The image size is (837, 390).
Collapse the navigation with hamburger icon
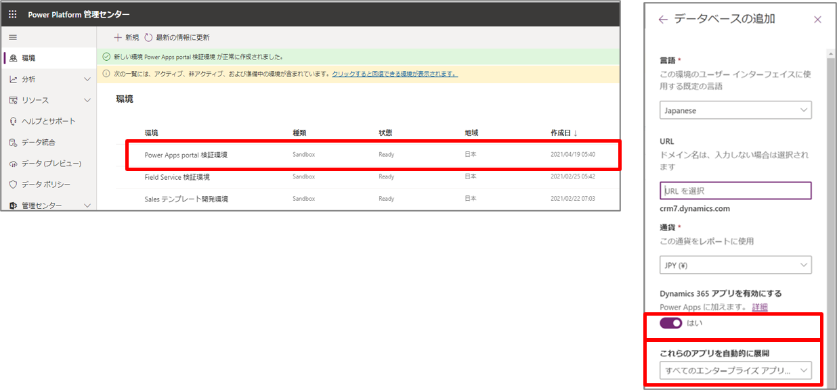coord(13,37)
